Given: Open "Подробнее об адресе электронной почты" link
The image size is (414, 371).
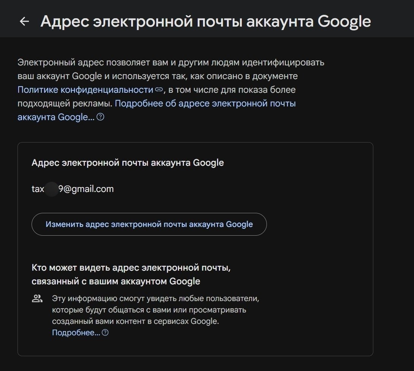Looking at the screenshot, I should click(205, 103).
